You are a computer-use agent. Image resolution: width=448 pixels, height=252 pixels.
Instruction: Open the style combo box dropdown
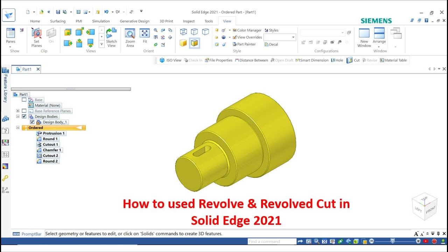293,37
